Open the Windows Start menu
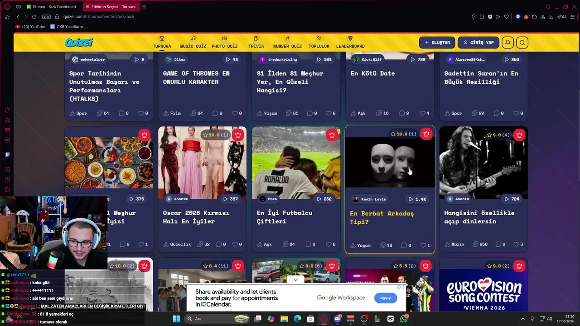The image size is (580, 326). click(x=176, y=319)
